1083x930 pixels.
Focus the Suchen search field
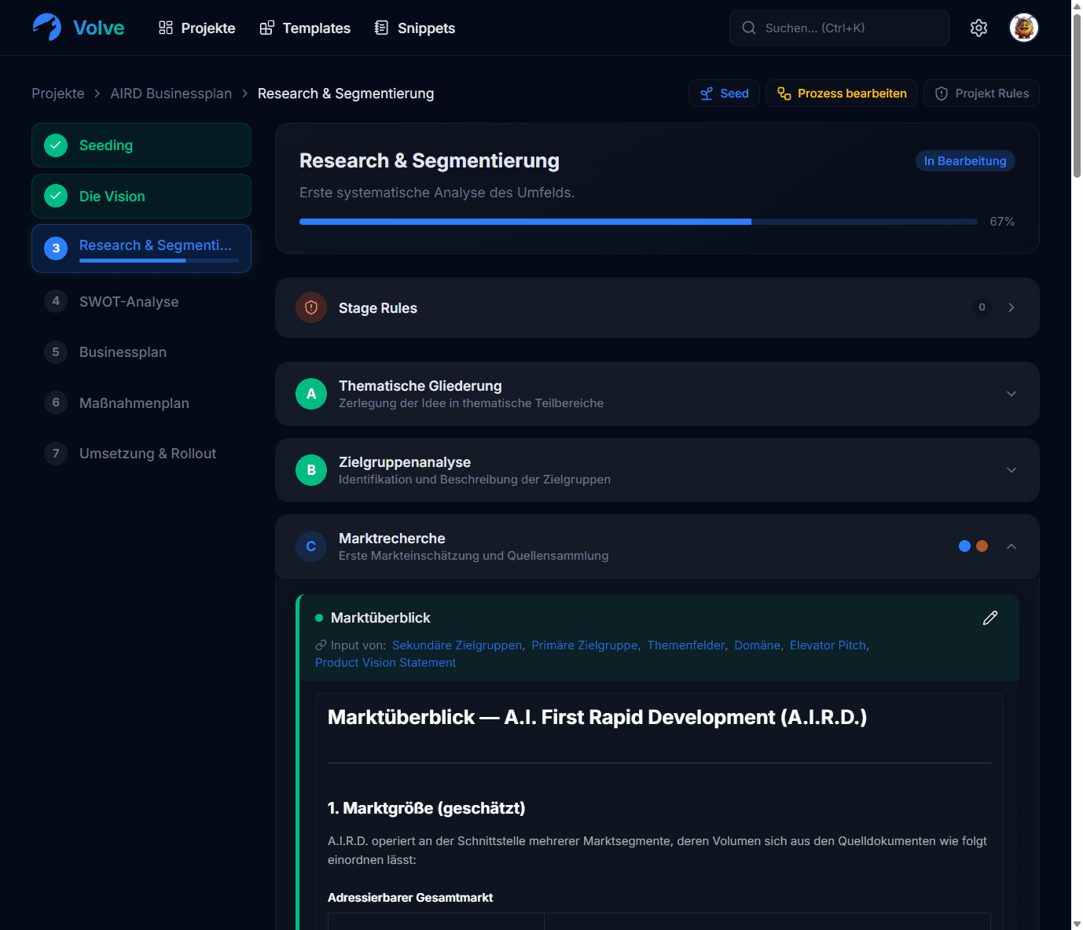pos(839,28)
